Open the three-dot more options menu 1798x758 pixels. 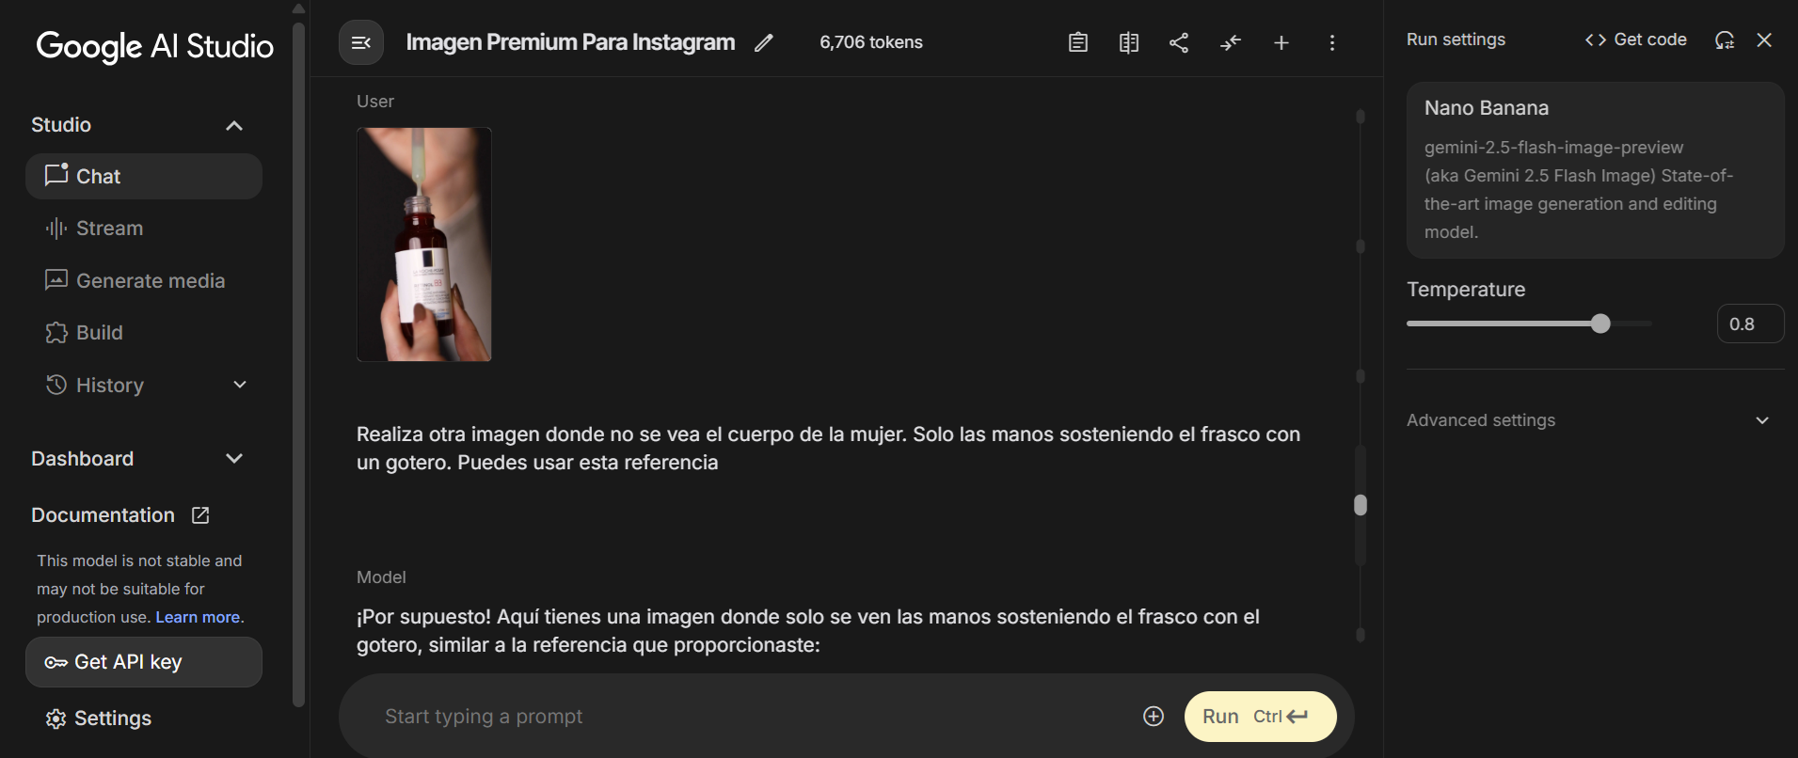[x=1332, y=42]
